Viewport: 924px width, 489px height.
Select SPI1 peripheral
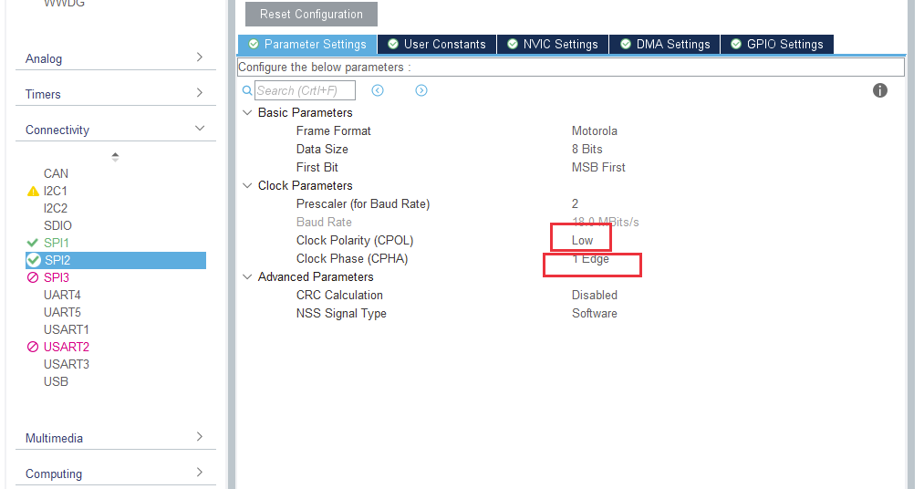pyautogui.click(x=56, y=243)
